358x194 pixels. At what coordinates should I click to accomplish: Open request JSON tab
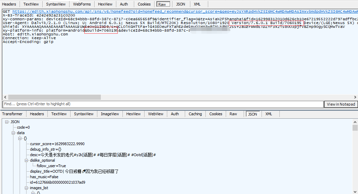coord(180,4)
